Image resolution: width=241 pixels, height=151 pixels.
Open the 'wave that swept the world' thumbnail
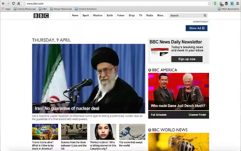[x=132, y=132]
